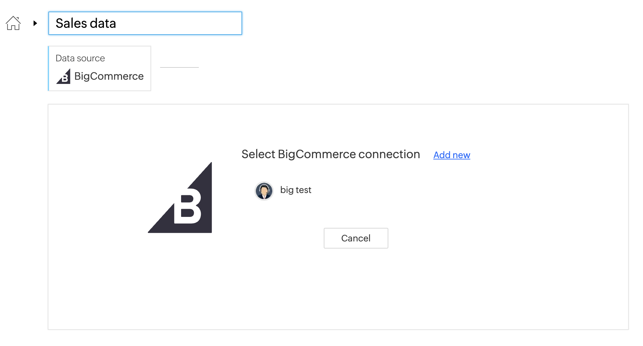
Task: Focus the Sales data name field
Action: (x=177, y=23)
